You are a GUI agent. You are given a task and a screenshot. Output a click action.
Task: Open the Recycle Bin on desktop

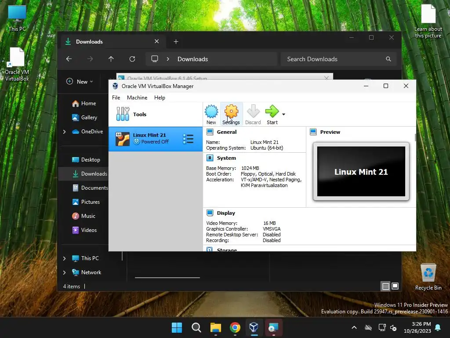[428, 277]
